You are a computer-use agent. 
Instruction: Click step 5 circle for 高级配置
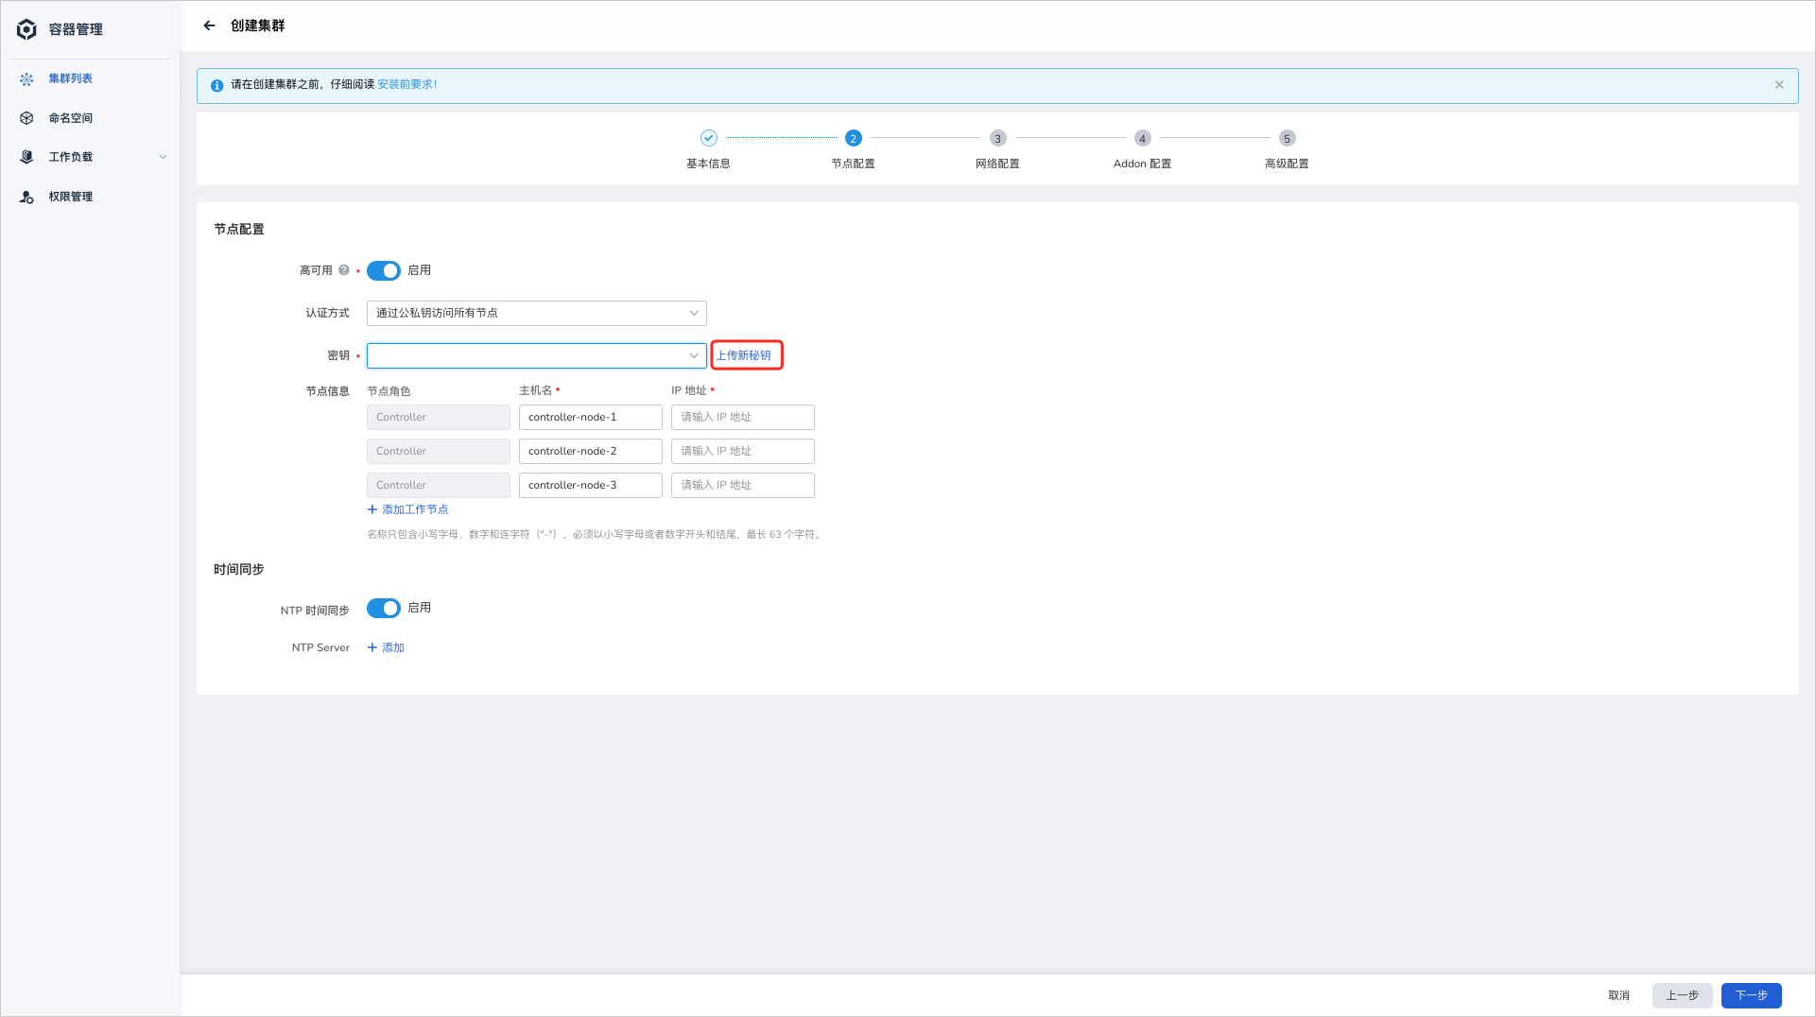tap(1287, 138)
